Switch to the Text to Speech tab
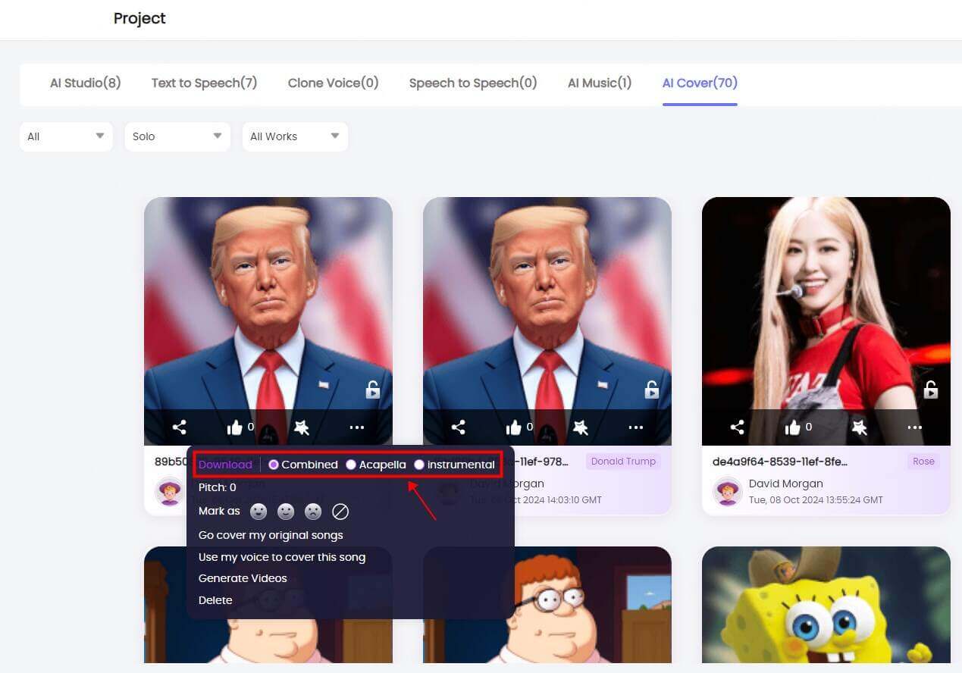 point(204,83)
